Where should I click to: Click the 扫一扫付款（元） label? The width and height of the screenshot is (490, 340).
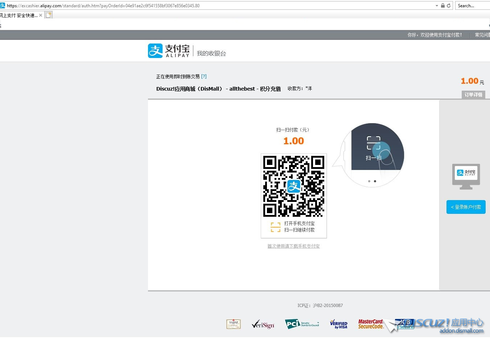tap(293, 130)
